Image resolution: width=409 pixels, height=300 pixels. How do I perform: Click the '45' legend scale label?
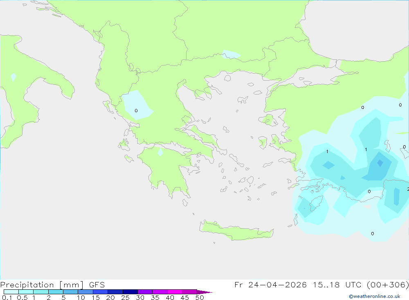tap(185, 298)
